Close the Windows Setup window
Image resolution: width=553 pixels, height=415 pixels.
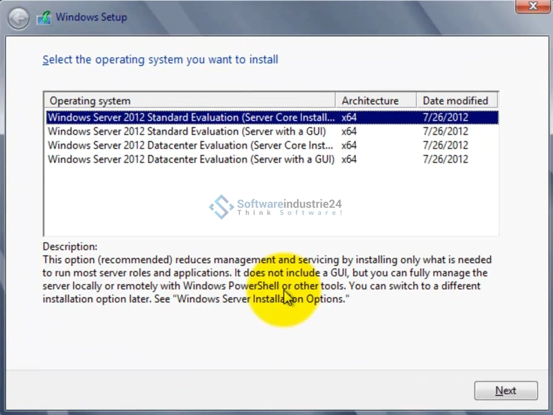point(533,6)
